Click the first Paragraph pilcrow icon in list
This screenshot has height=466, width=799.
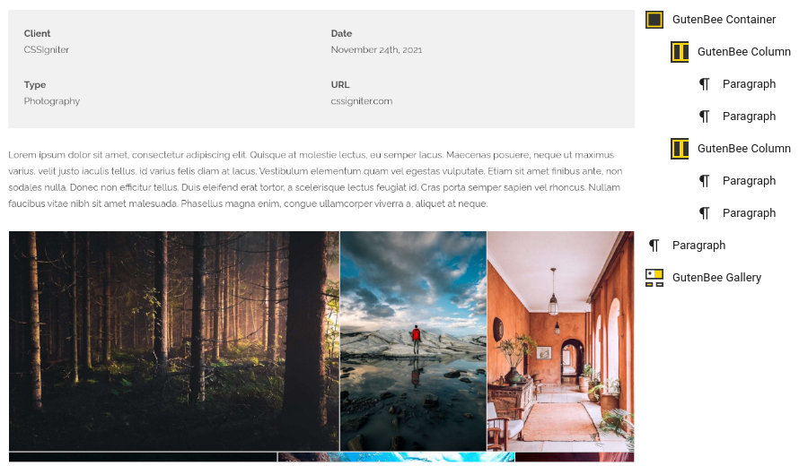(704, 84)
